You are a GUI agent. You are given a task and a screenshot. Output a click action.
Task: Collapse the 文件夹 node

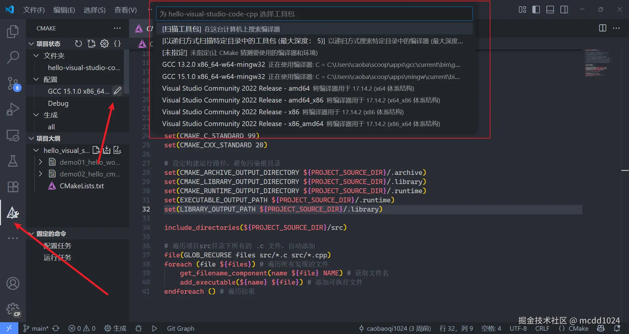point(36,56)
